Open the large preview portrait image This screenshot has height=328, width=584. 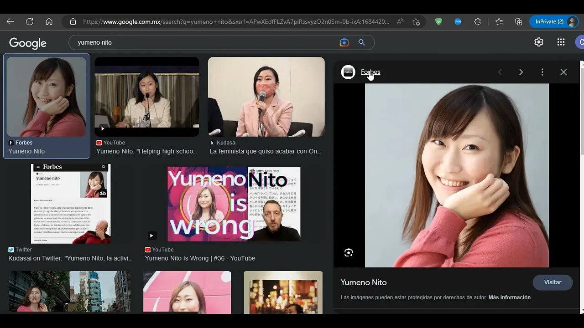coord(457,175)
